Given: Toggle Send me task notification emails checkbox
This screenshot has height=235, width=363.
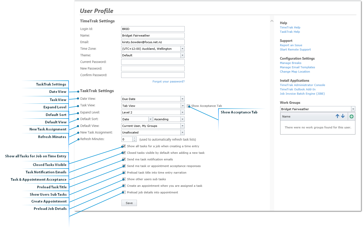Looking at the screenshot, I should click(x=124, y=159).
